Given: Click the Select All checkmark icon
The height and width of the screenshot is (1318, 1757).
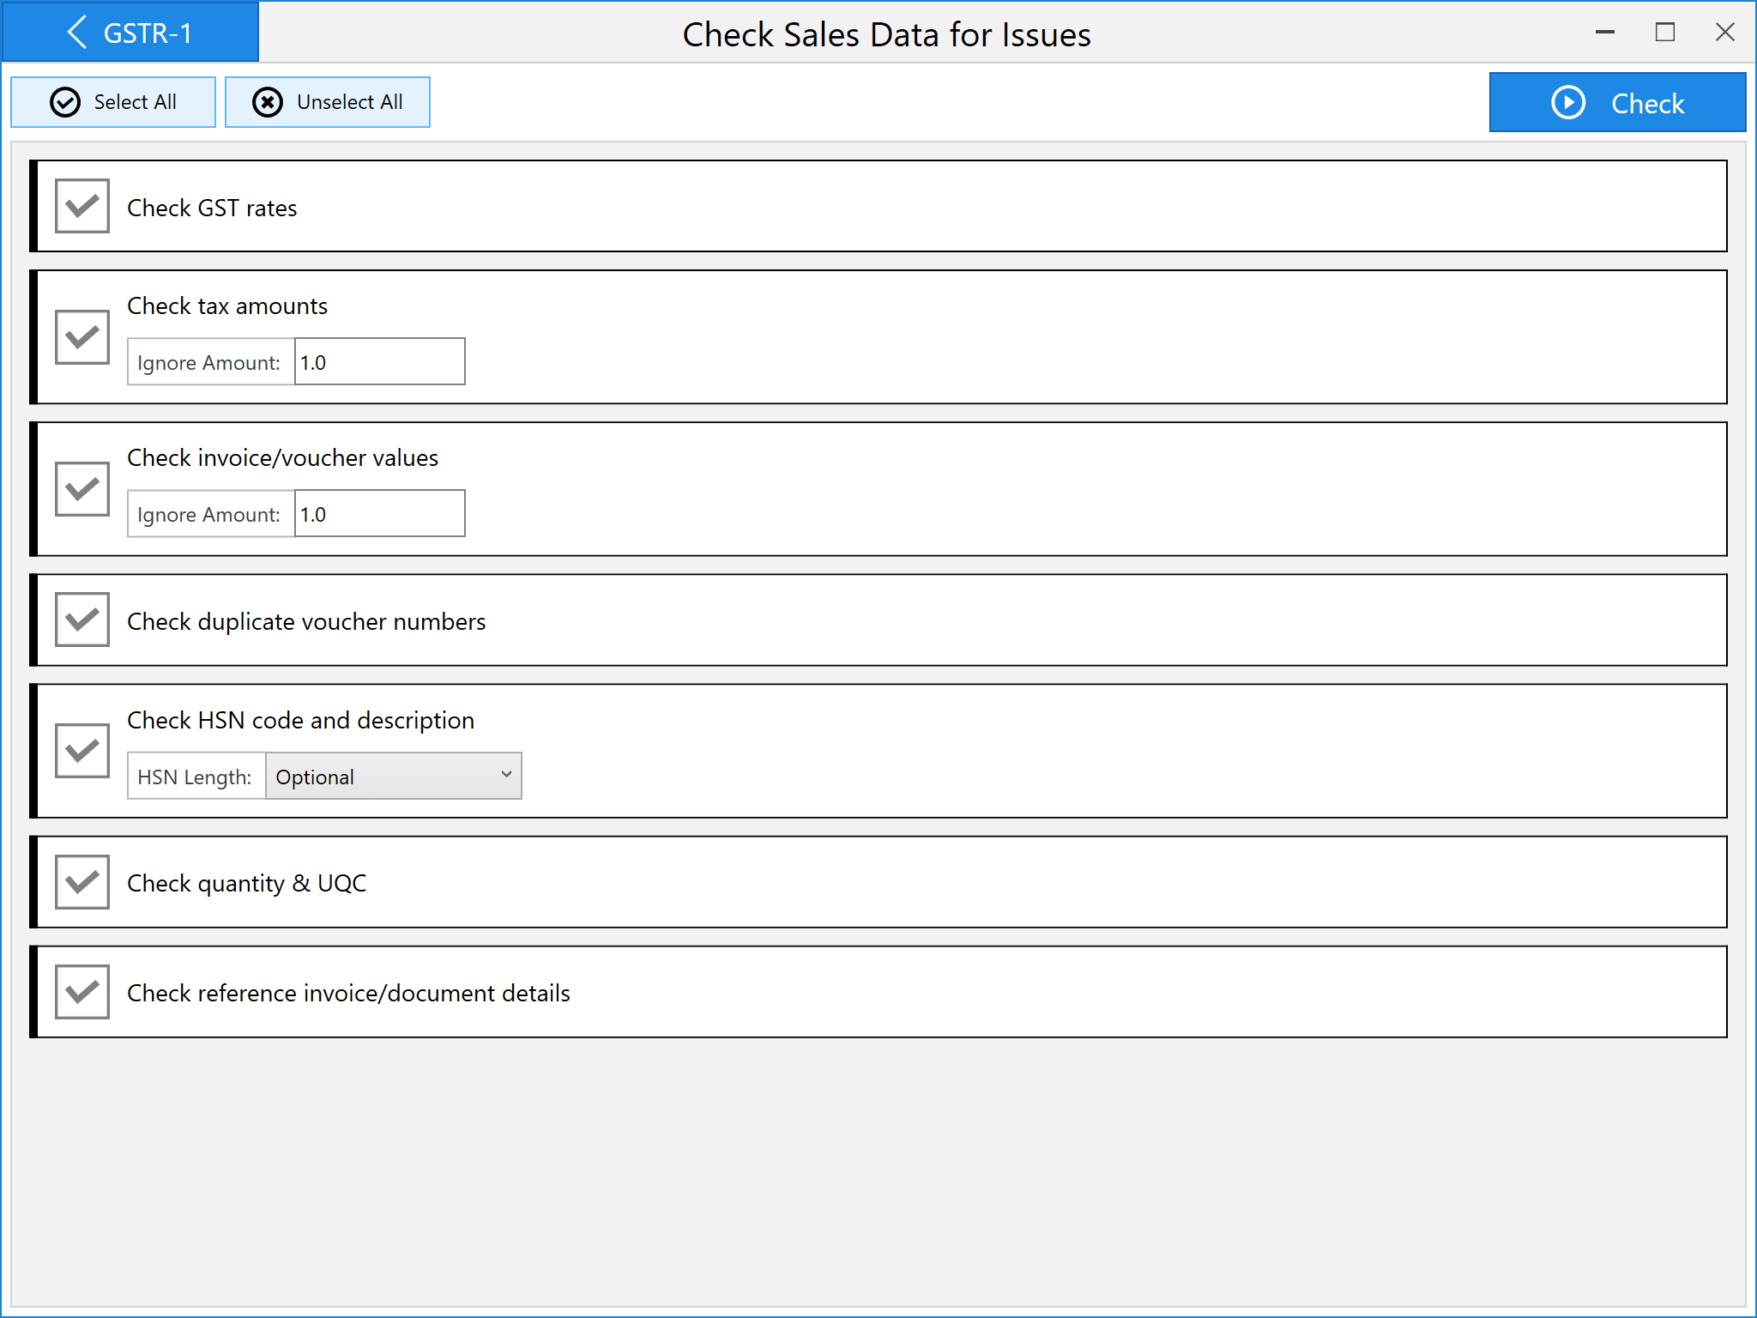Looking at the screenshot, I should click(65, 102).
